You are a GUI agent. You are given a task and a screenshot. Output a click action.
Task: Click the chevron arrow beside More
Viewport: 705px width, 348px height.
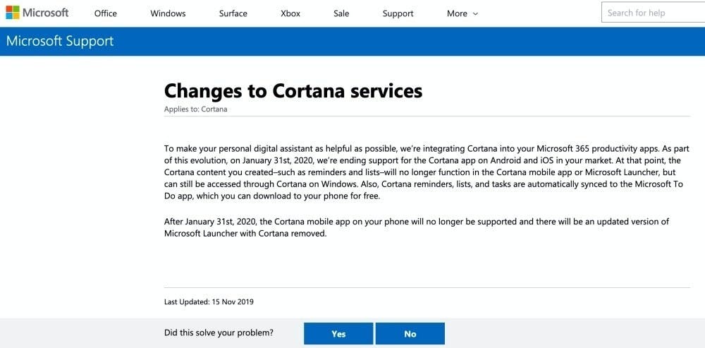pos(475,13)
